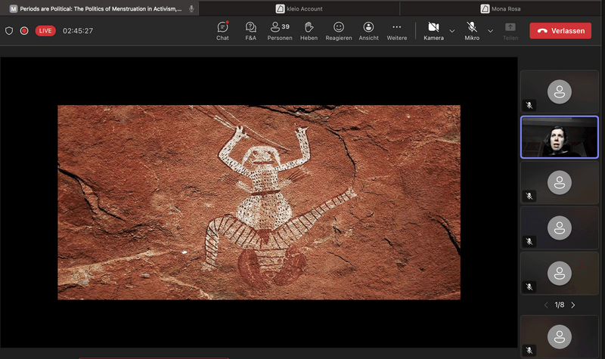Open the Chat panel

click(222, 30)
